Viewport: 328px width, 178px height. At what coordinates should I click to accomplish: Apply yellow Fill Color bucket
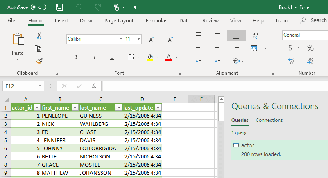[150, 57]
